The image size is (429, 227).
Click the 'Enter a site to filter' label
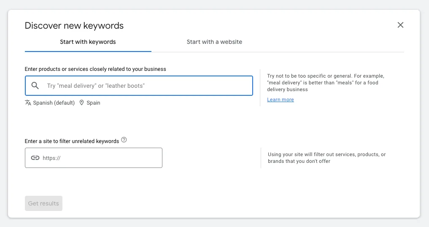click(x=72, y=141)
